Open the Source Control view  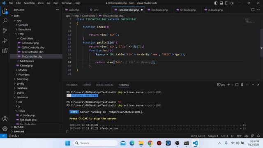pos(5,31)
